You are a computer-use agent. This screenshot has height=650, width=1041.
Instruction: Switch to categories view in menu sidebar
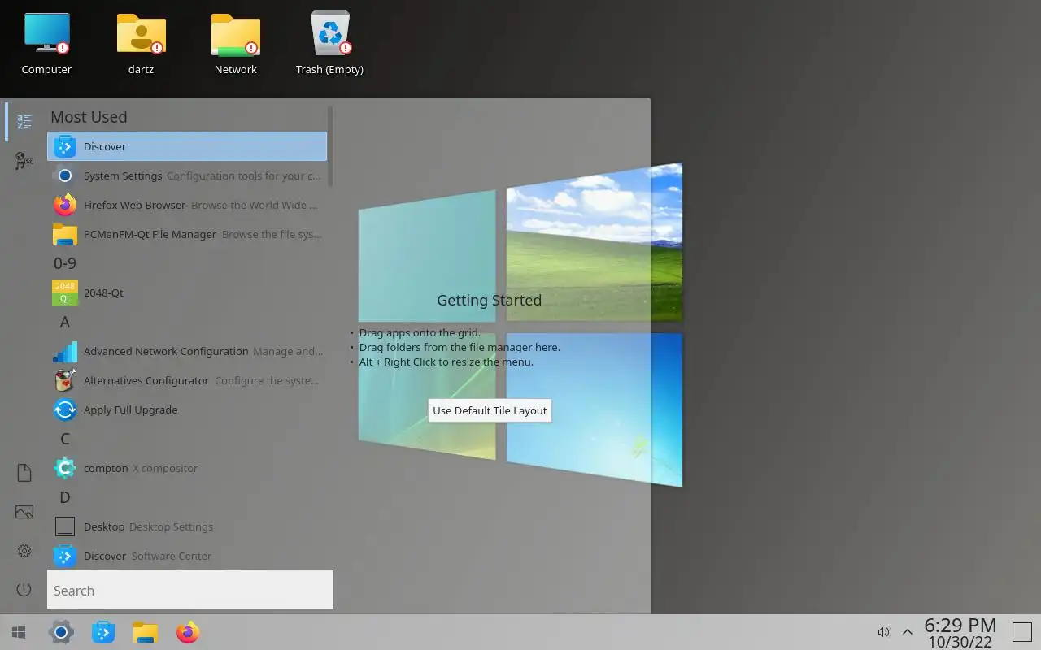tap(24, 161)
